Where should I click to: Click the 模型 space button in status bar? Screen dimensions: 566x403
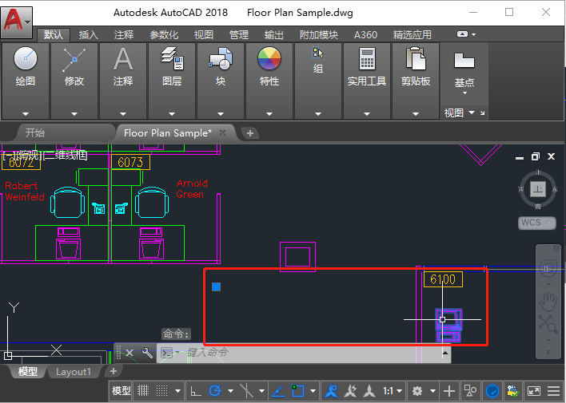pos(121,391)
